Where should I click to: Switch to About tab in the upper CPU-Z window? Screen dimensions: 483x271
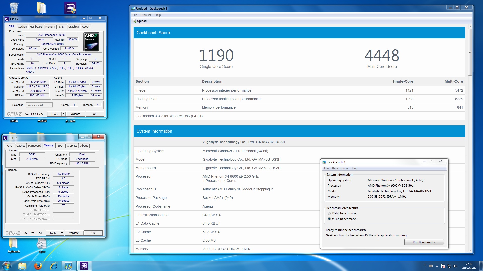(86, 27)
